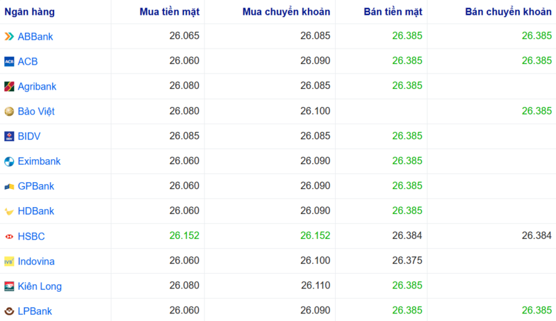Sort by Bán chuyển khoản column header

(508, 12)
